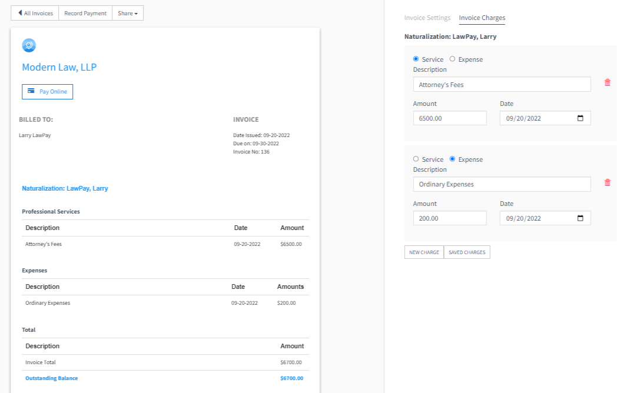Open the date picker for the Expense charge

tap(581, 218)
